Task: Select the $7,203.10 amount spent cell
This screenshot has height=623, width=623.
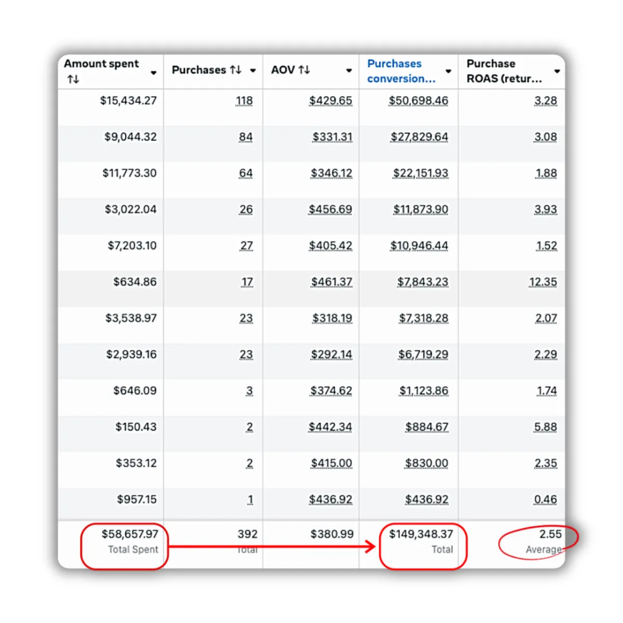Action: point(132,246)
